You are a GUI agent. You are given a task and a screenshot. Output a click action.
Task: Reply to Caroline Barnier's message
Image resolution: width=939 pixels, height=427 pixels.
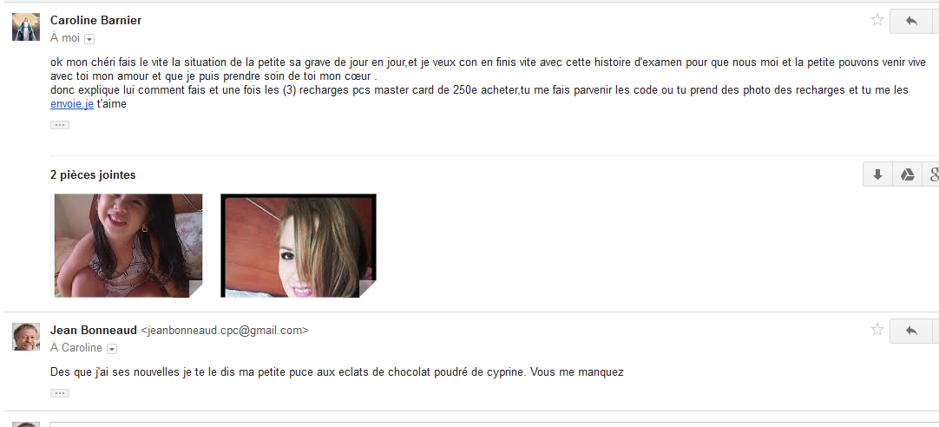click(911, 21)
